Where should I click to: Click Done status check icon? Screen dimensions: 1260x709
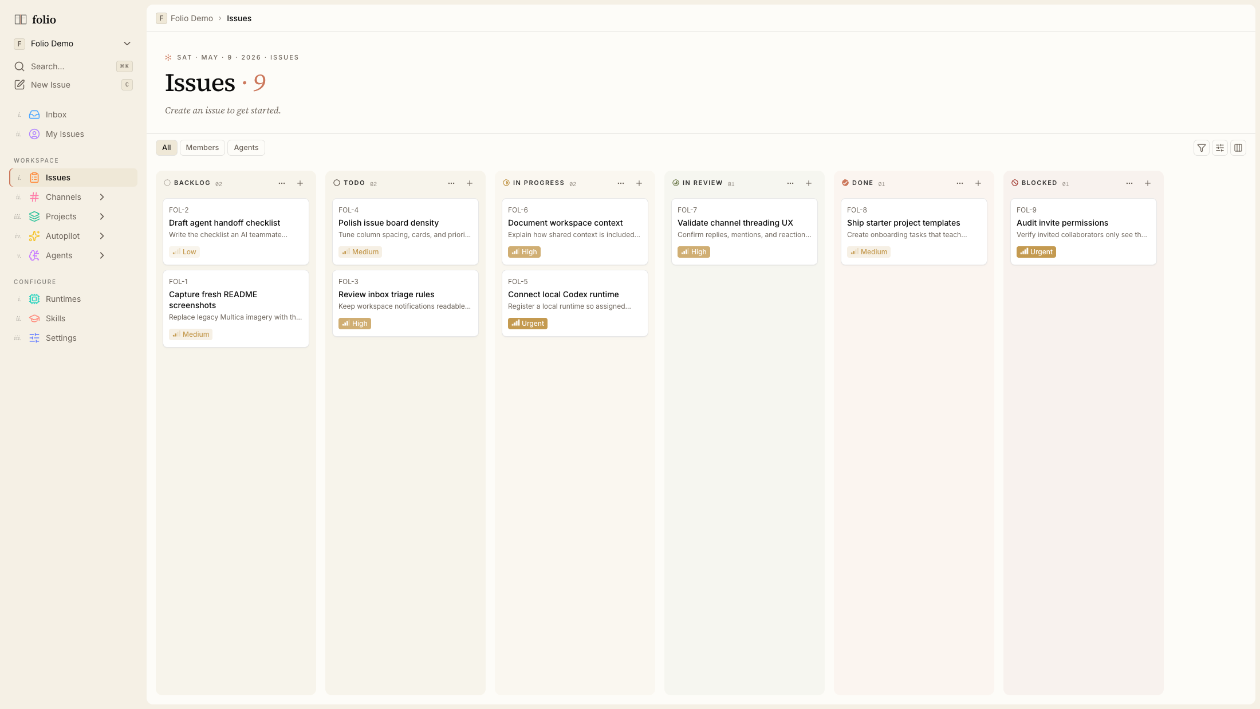(x=845, y=183)
